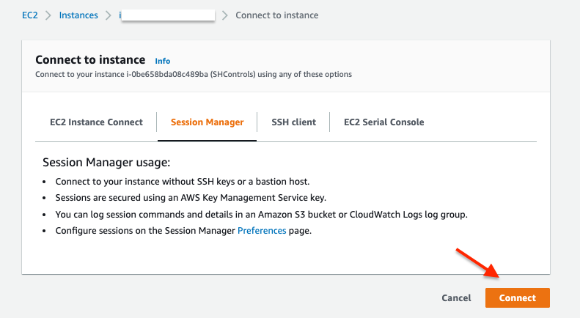This screenshot has height=318, width=580.
Task: Open the EC2 Serial Console tab
Action: pos(383,122)
